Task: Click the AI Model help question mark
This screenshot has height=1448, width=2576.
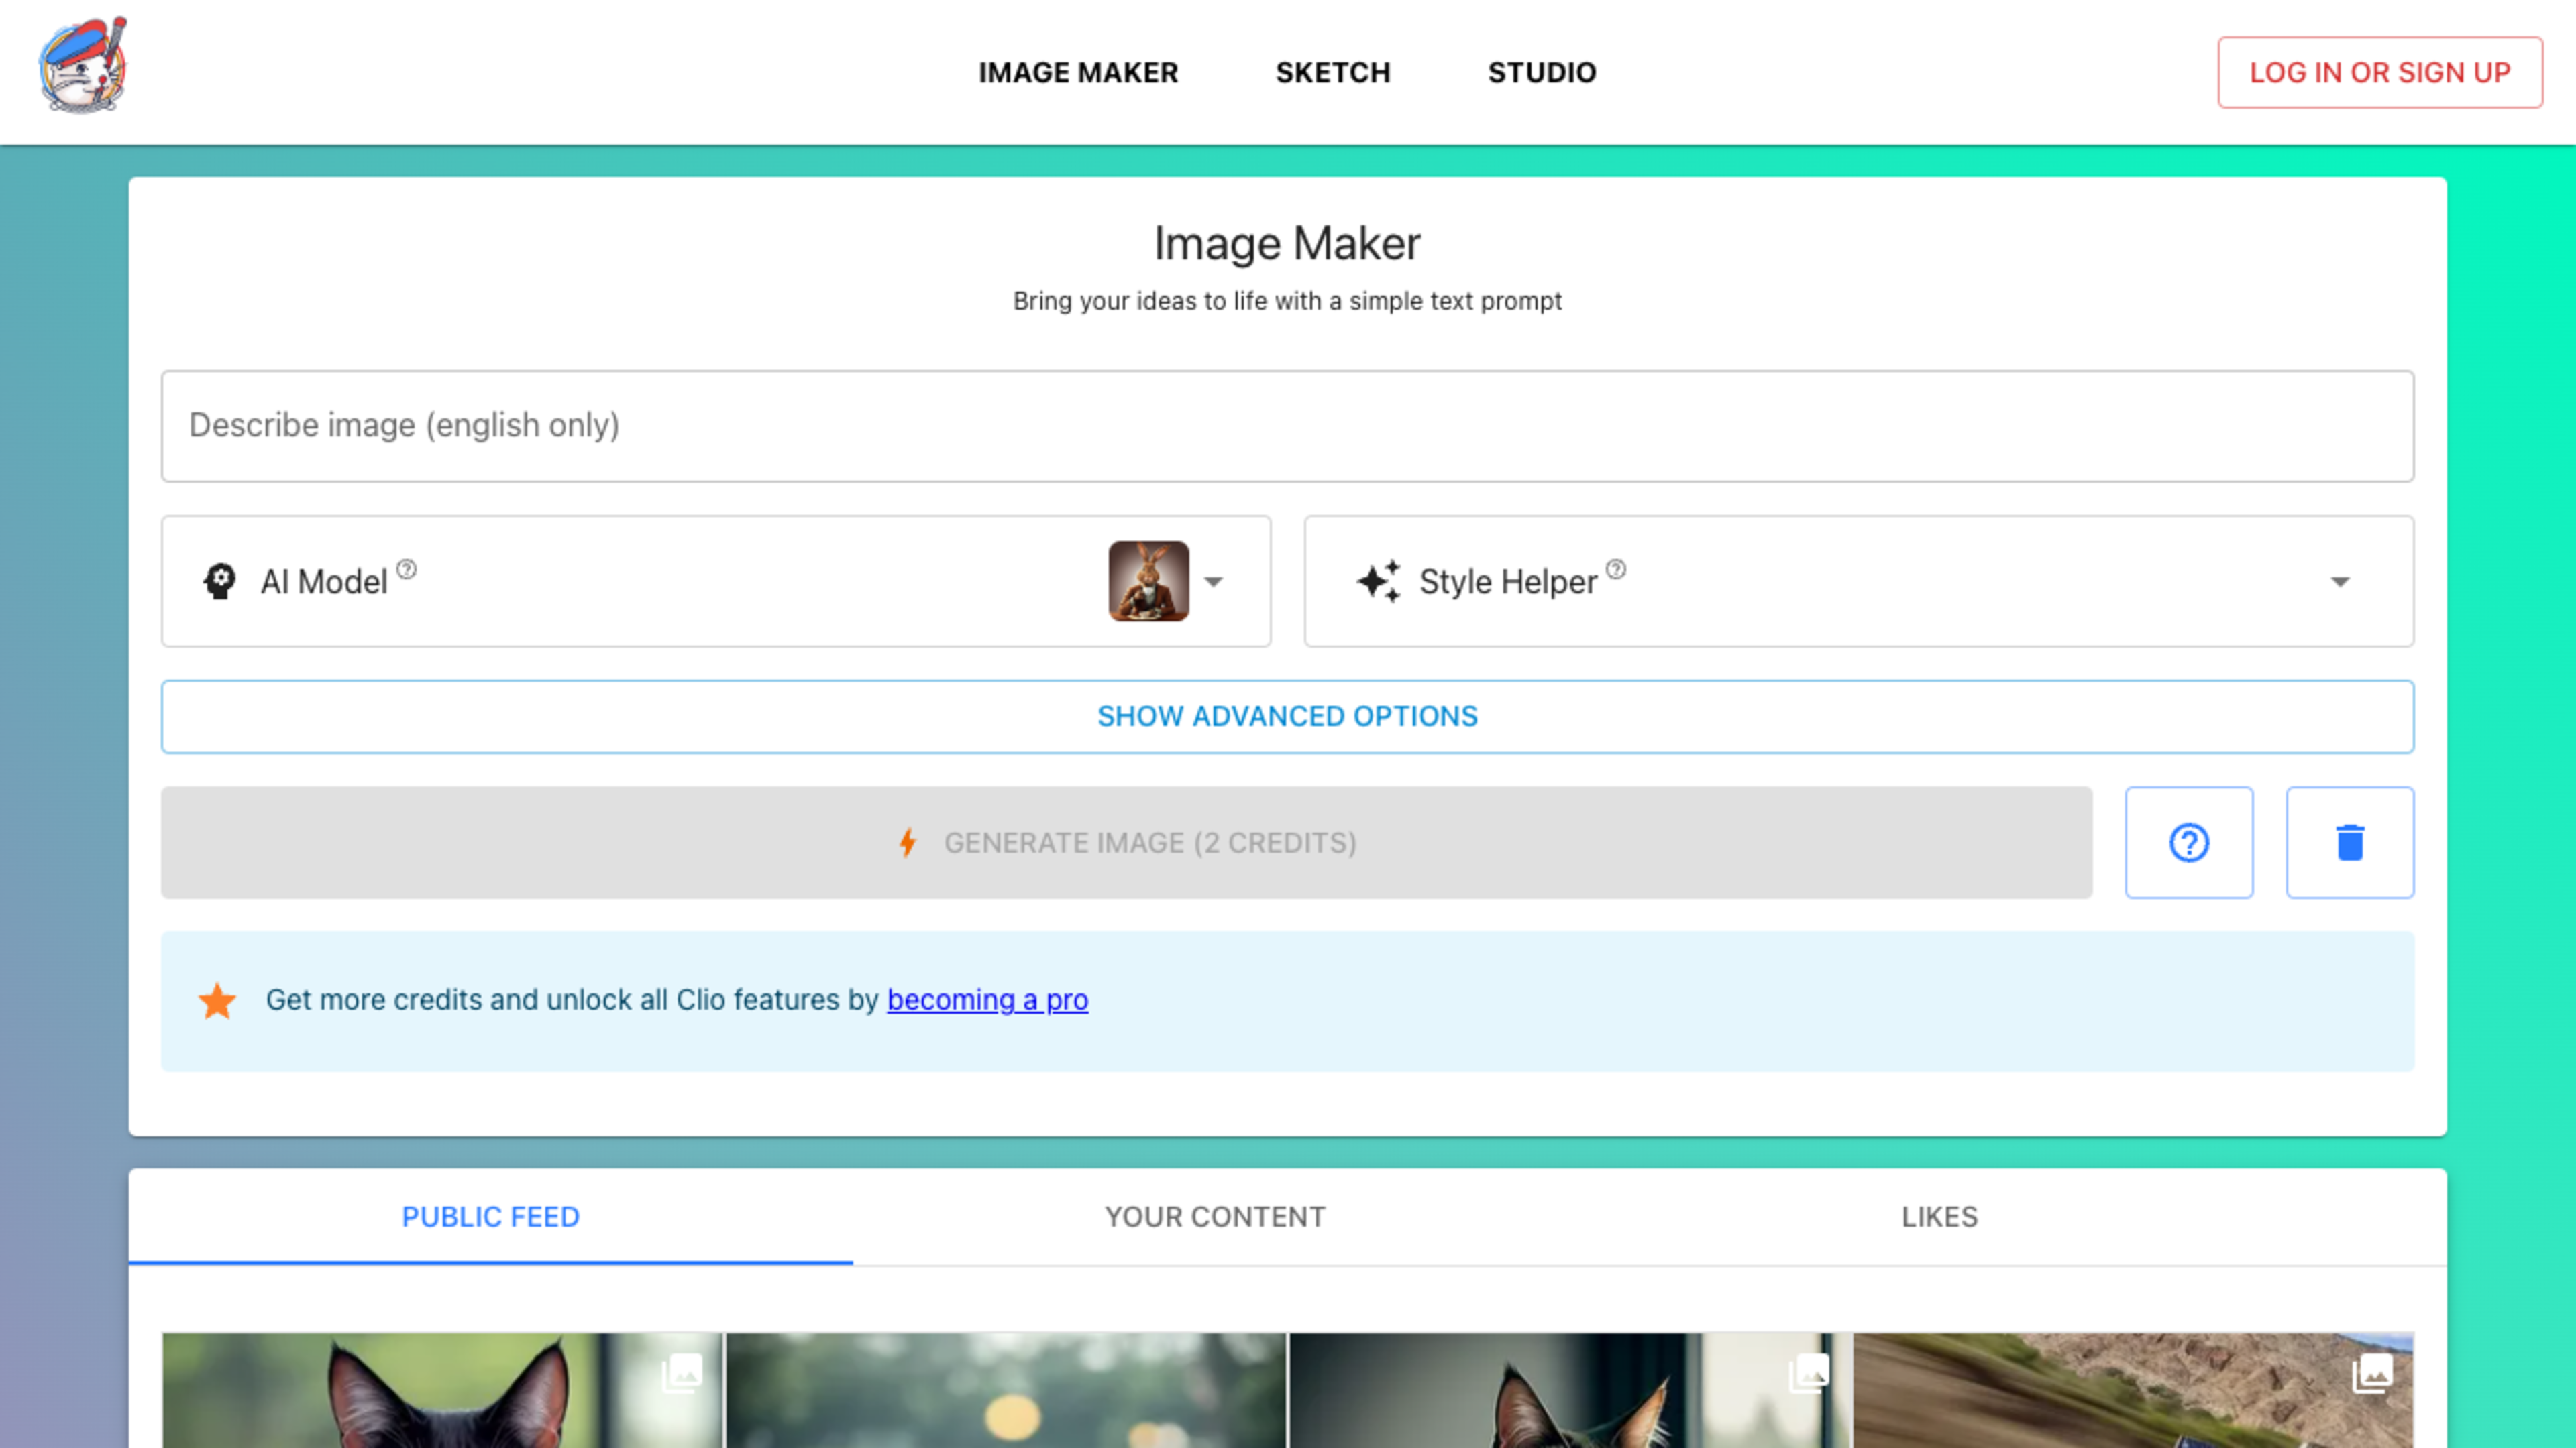Action: pos(406,570)
